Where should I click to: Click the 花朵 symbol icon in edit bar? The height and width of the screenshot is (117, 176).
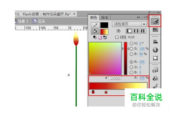[x=35, y=21]
